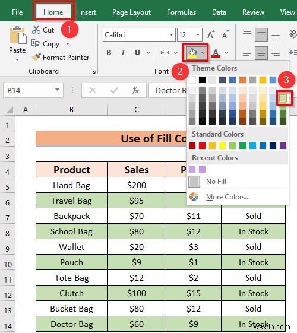
Task: Click the Select All corner triangle
Action: click(10, 110)
